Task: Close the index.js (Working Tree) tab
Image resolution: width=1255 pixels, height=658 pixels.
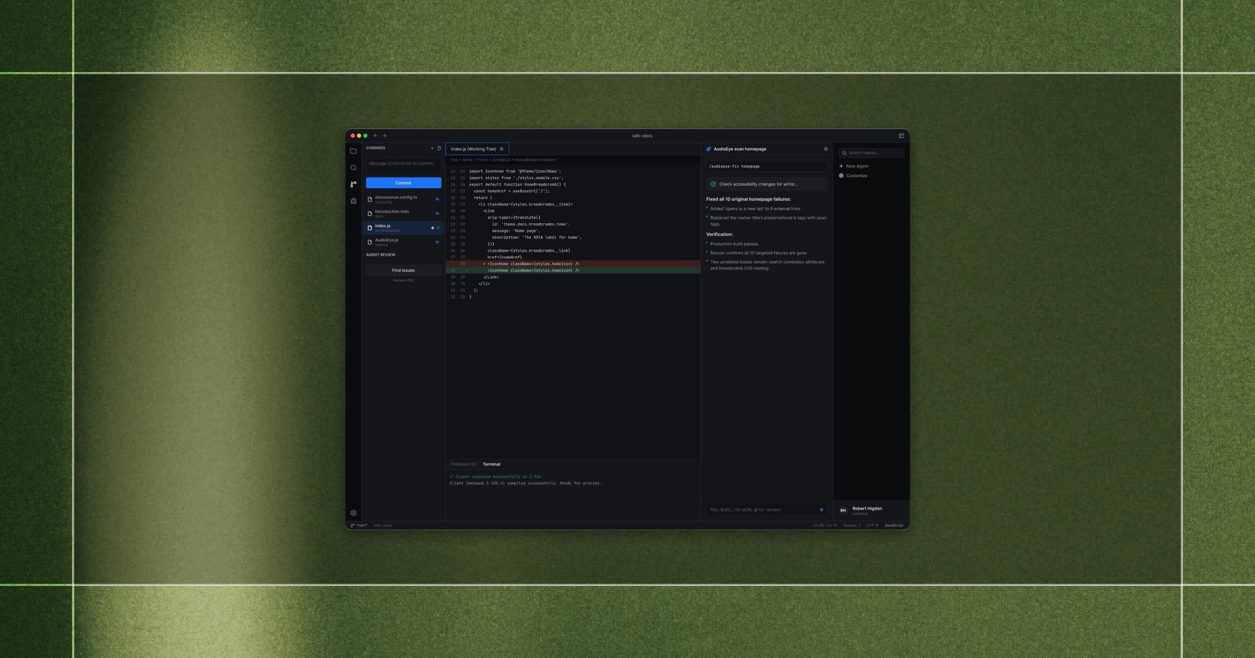Action: 501,149
